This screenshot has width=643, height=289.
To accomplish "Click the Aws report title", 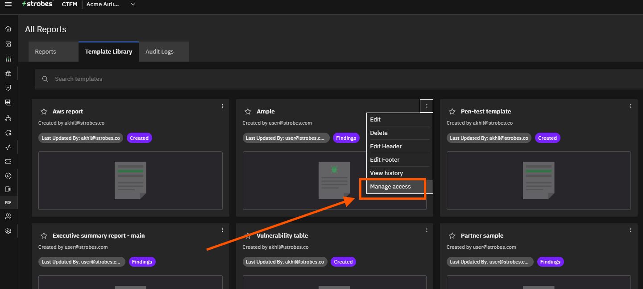I will pyautogui.click(x=68, y=112).
